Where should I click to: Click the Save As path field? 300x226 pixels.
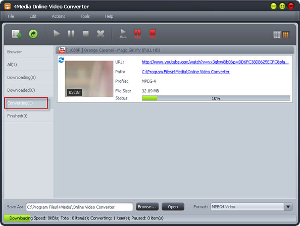point(79,207)
